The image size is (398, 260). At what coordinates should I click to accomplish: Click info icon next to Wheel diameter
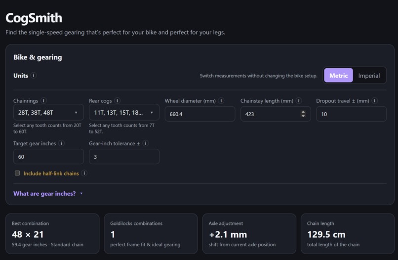(x=221, y=101)
